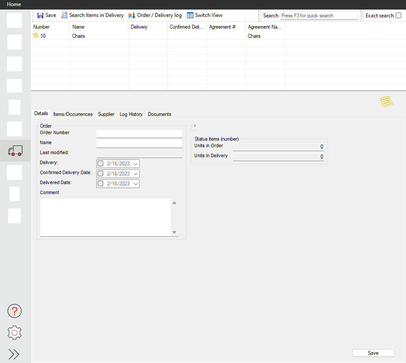Expand the Confirmed Delivery Date dropdown
The width and height of the screenshot is (406, 363).
point(136,174)
